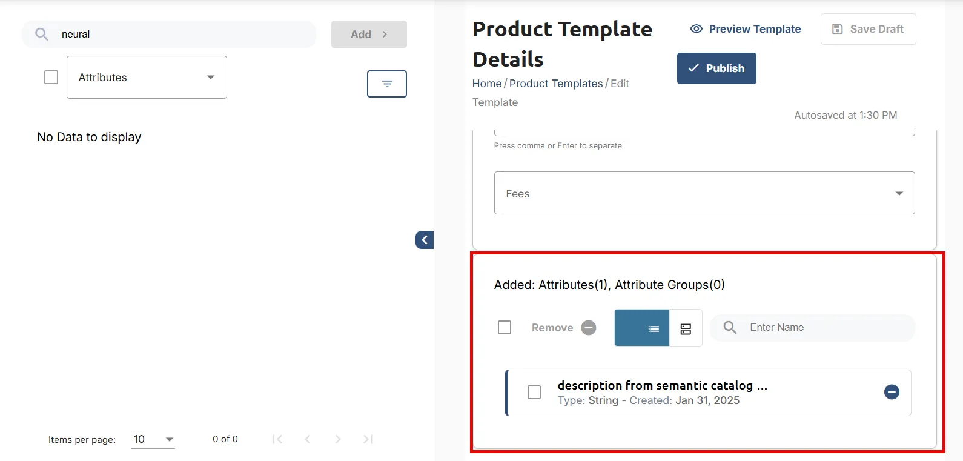Screen dimensions: 963x461
Task: Click the 'Autosaved at 1:30 PM' status text
Action: (x=846, y=115)
